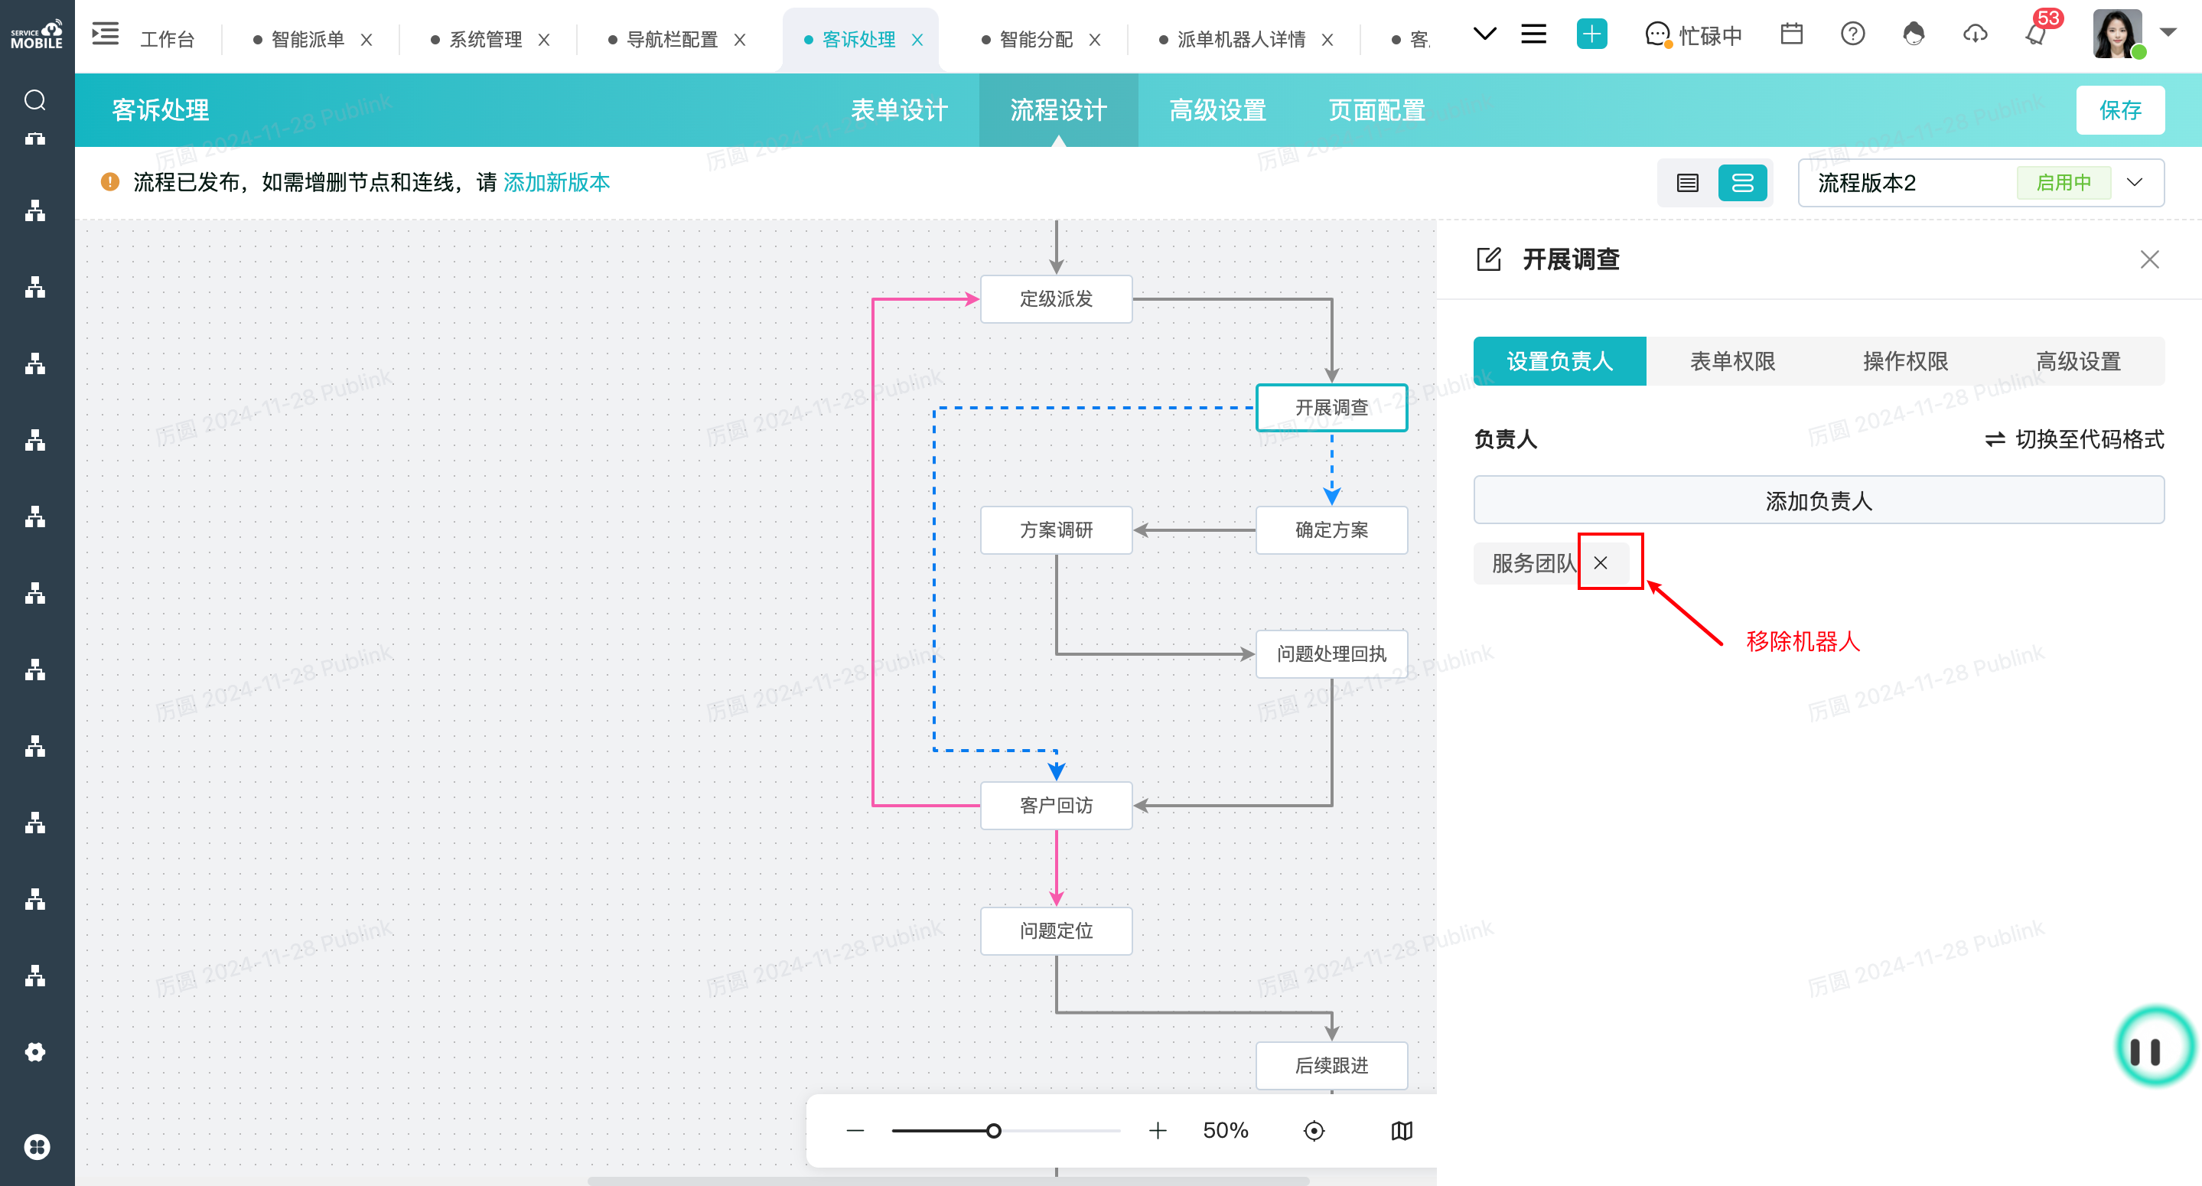Switch to the 智能分配 tab

tap(1036, 39)
